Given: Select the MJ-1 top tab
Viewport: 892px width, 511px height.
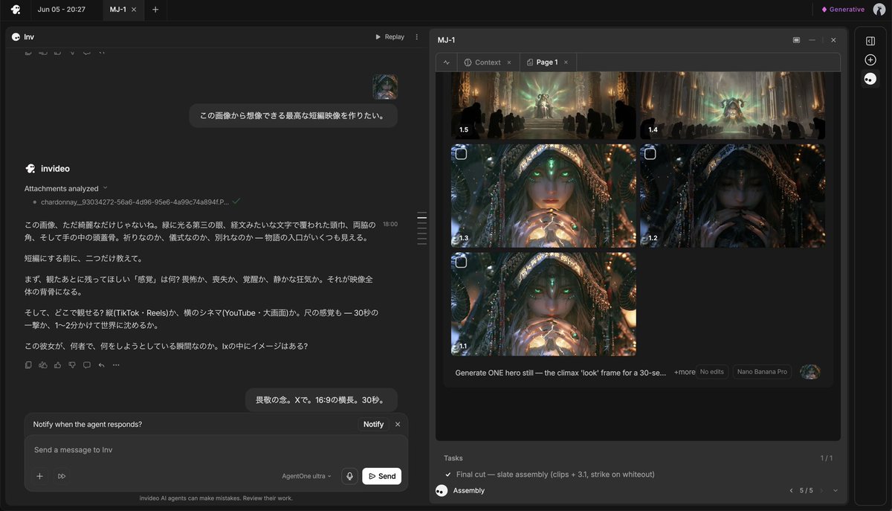Looking at the screenshot, I should pos(117,10).
